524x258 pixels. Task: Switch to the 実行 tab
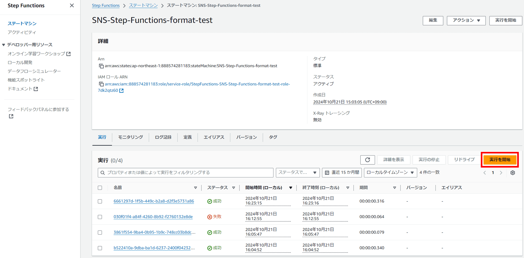click(x=102, y=137)
